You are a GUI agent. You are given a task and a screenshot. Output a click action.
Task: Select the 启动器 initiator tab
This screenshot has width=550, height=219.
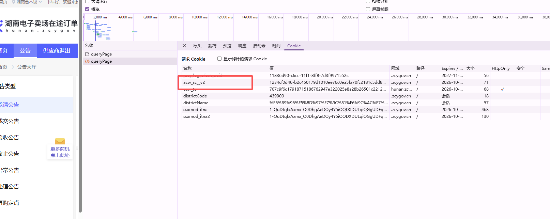click(x=259, y=46)
